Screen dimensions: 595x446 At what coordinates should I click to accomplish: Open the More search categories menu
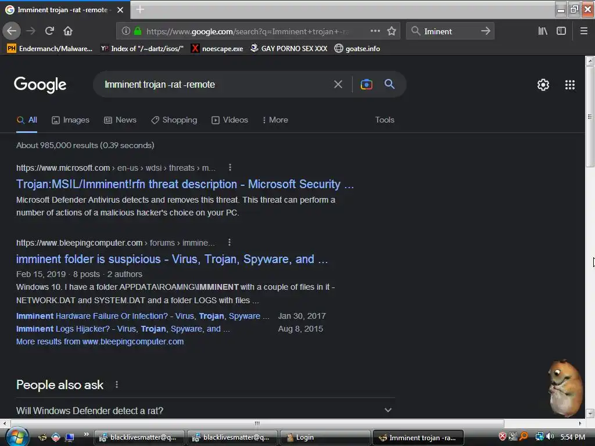[275, 120]
